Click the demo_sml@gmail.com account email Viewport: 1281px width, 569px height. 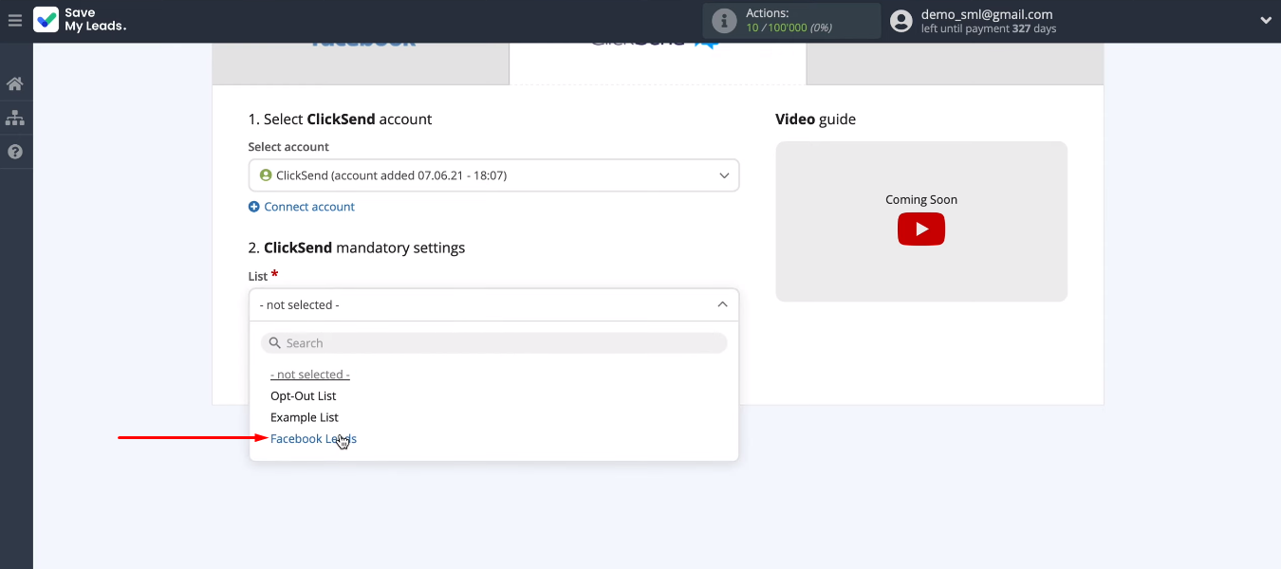[x=987, y=14]
